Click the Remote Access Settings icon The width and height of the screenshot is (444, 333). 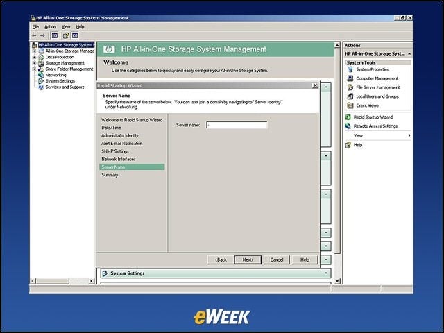tap(348, 126)
